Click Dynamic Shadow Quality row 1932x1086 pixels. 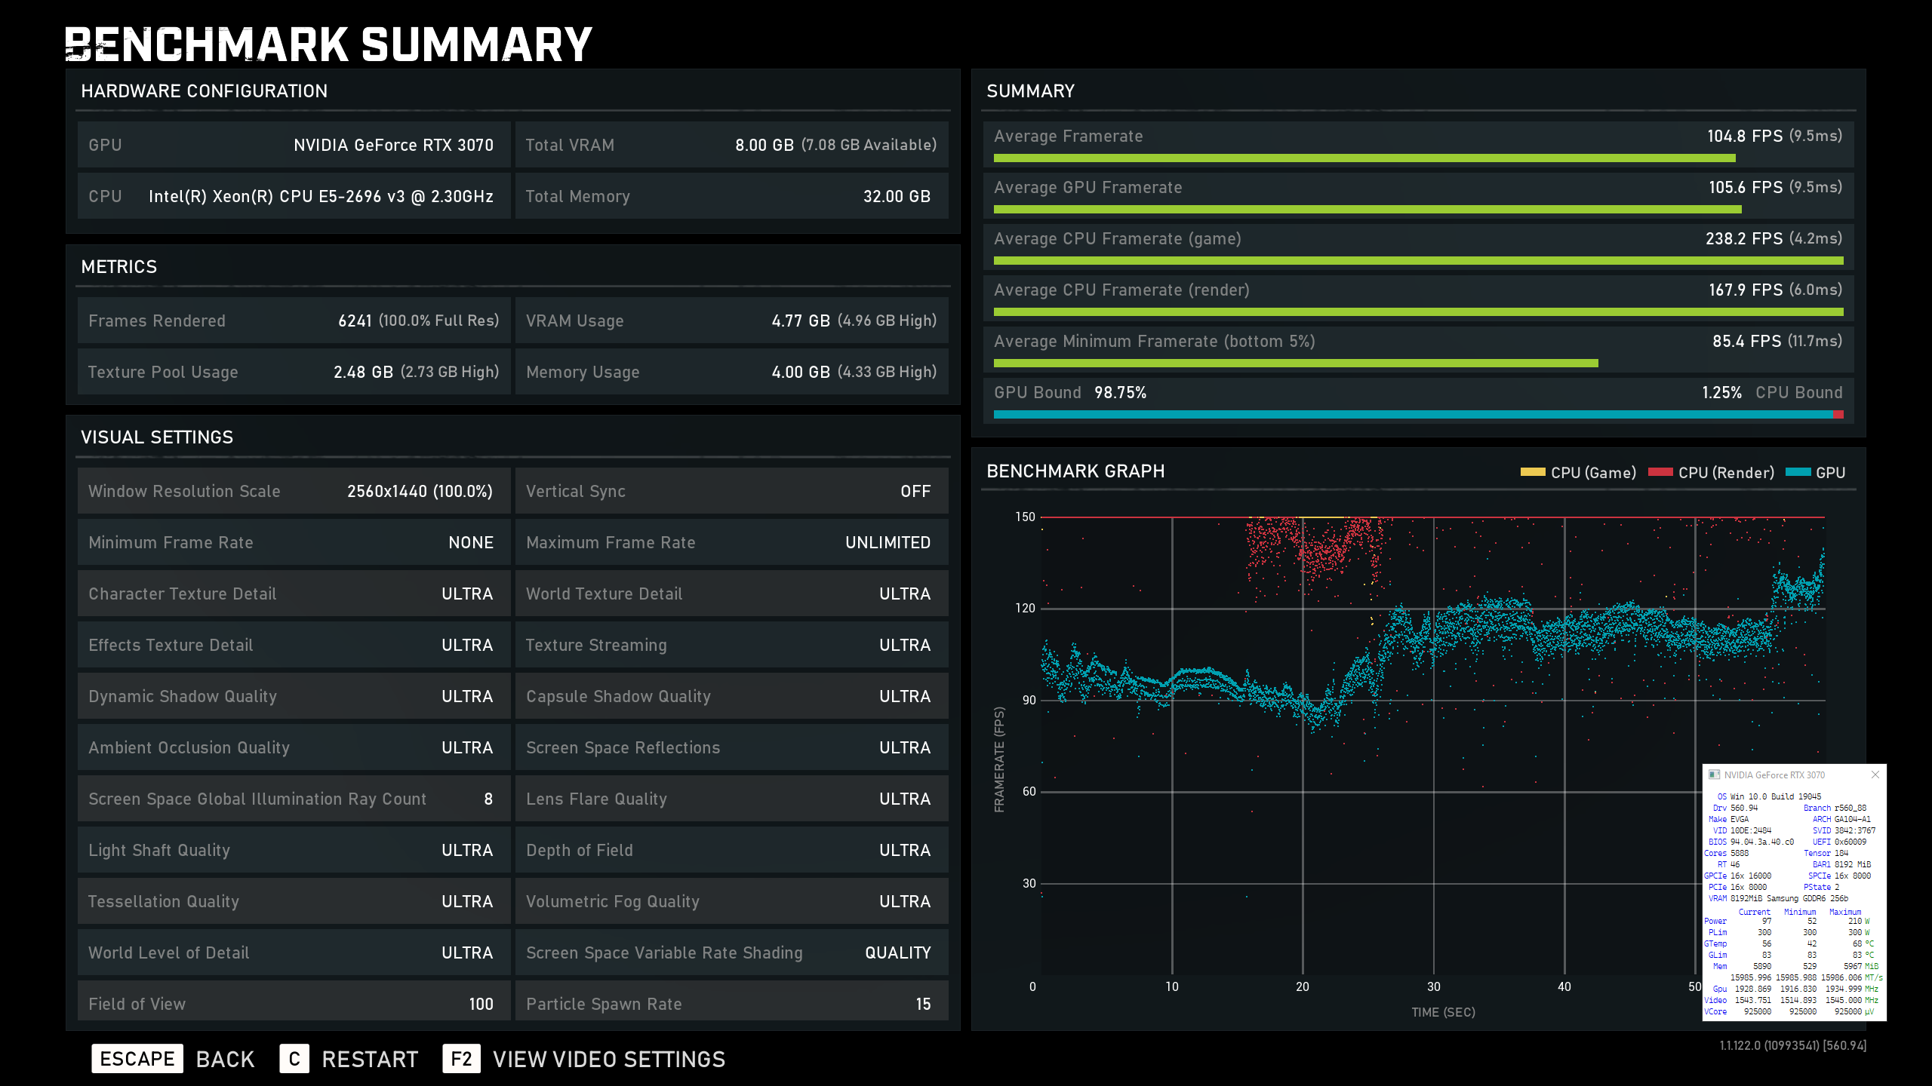tap(294, 696)
